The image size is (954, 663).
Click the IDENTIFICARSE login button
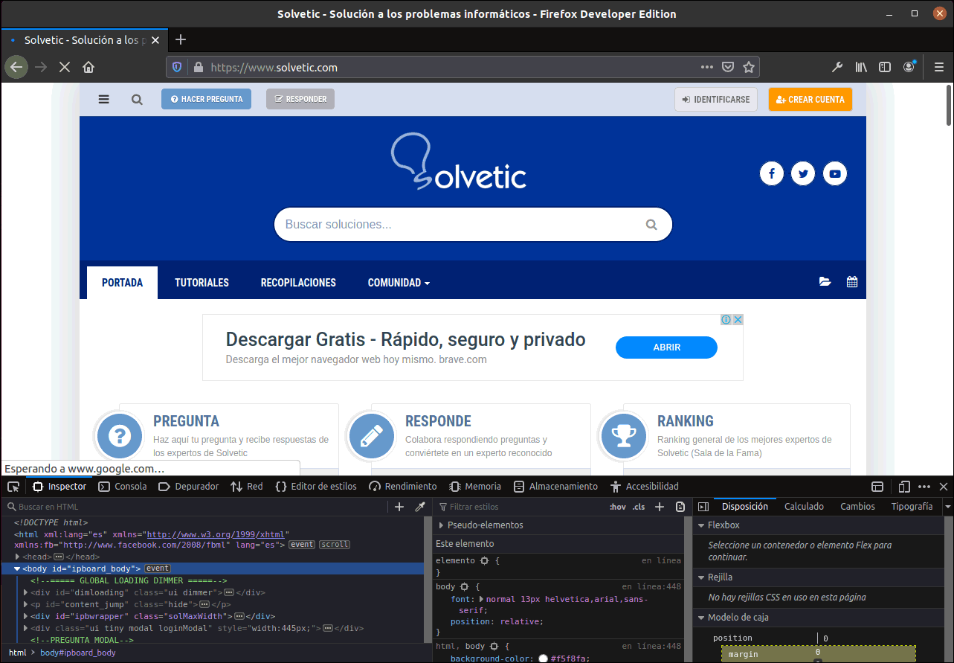tap(716, 99)
